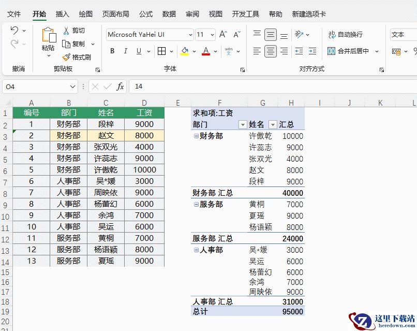Decrease font size with smaller A icon
The height and width of the screenshot is (331, 417).
236,34
